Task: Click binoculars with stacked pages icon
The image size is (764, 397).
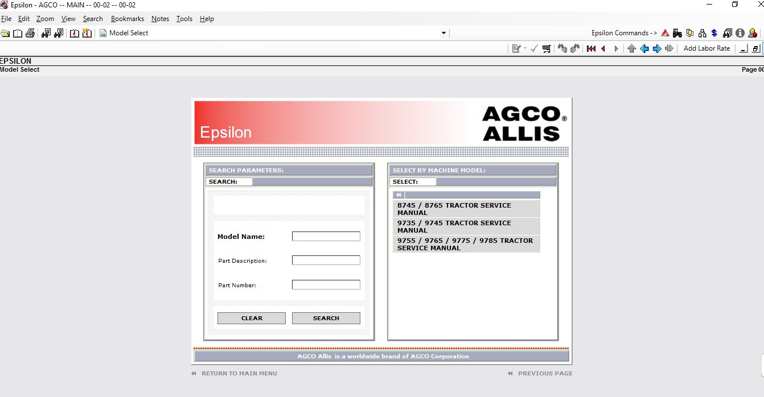Action: pyautogui.click(x=728, y=33)
